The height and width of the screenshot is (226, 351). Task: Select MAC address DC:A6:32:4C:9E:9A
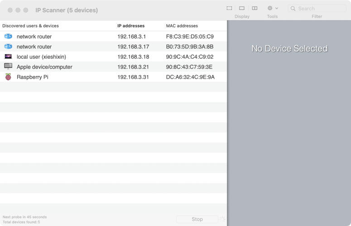click(190, 77)
